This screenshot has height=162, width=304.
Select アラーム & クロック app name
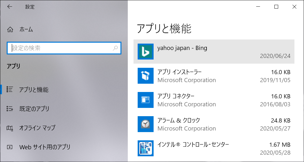click(178, 120)
